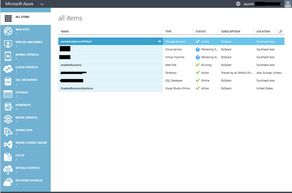292x193 pixels.
Task: Open Mobile Services phone icon
Action: [8, 56]
